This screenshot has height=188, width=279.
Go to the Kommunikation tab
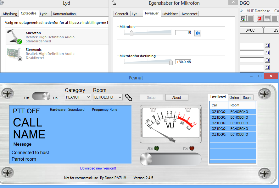click(64, 14)
